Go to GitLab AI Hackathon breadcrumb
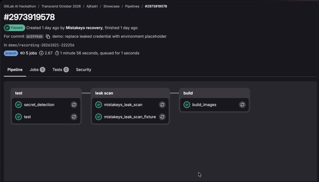Image resolution: width=319 pixels, height=182 pixels. click(20, 6)
